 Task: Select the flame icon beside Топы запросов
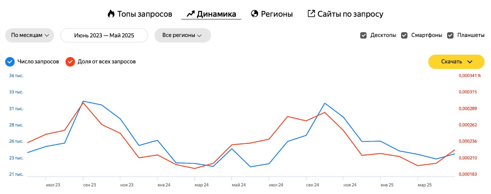point(111,14)
